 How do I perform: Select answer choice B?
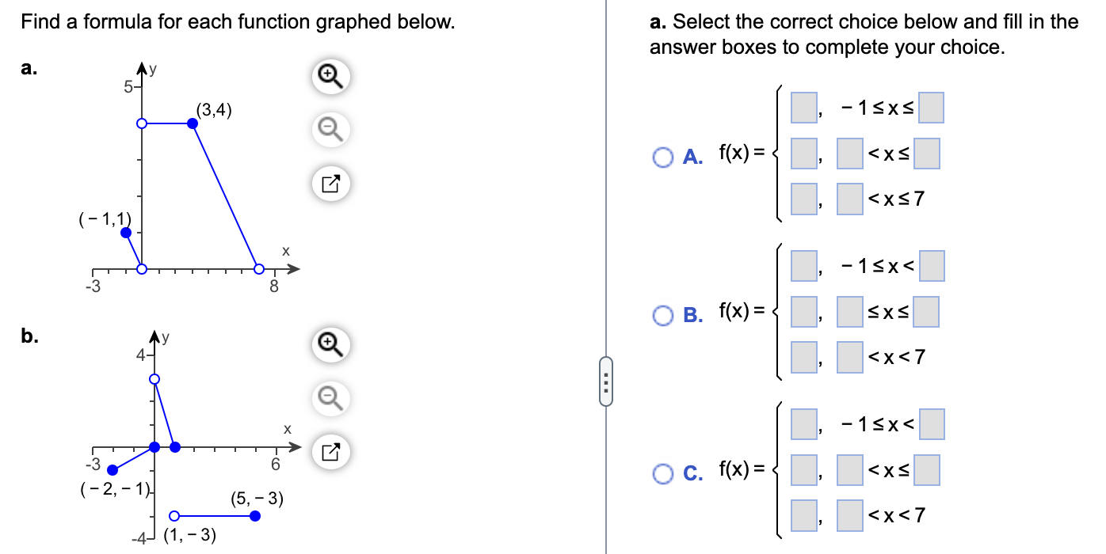(663, 312)
